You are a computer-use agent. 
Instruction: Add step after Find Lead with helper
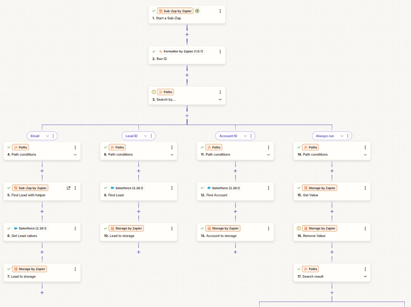point(42,211)
